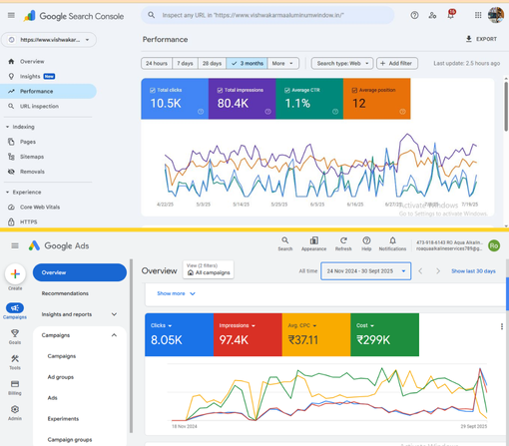Click the Ad groups link

61,377
